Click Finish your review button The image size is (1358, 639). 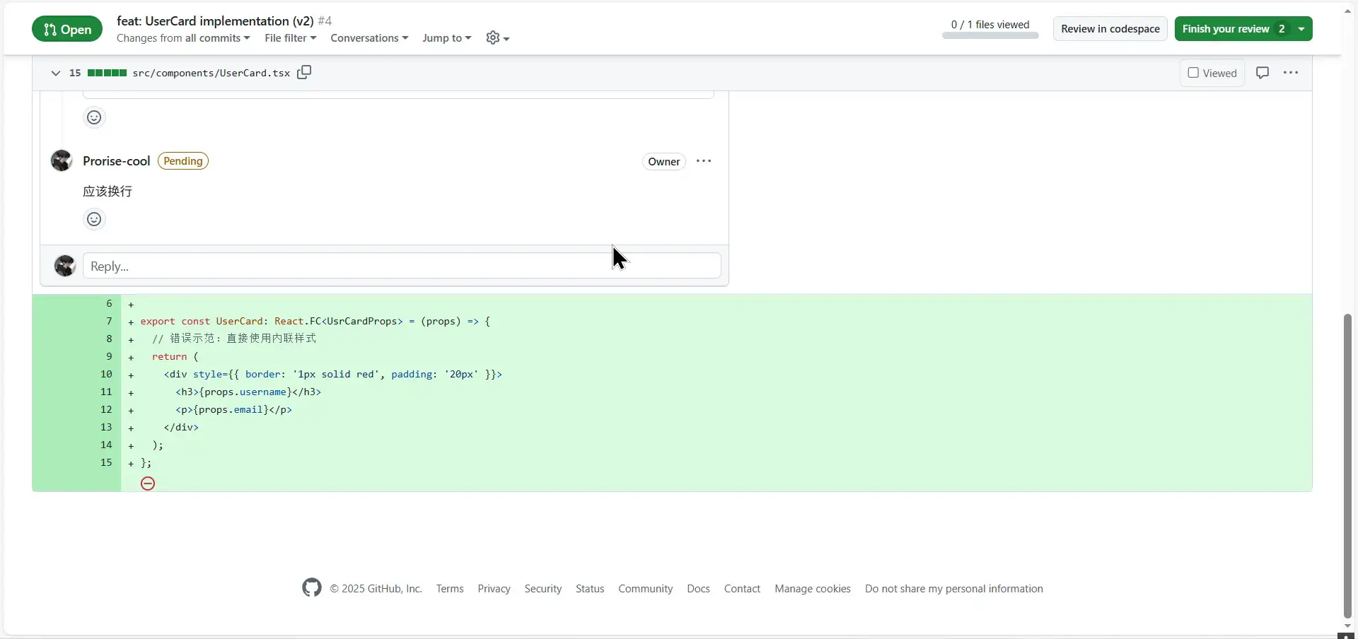(x=1234, y=29)
